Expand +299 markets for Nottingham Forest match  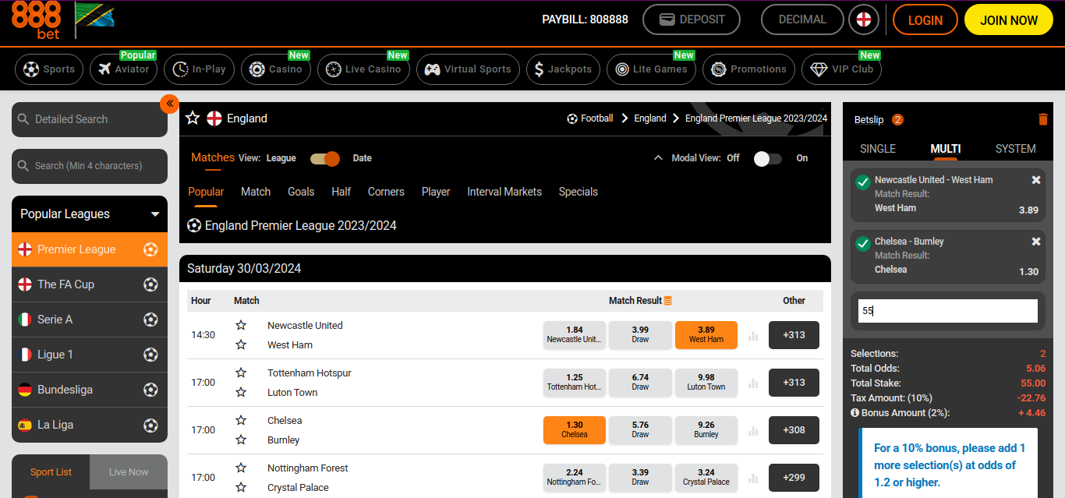pos(794,478)
